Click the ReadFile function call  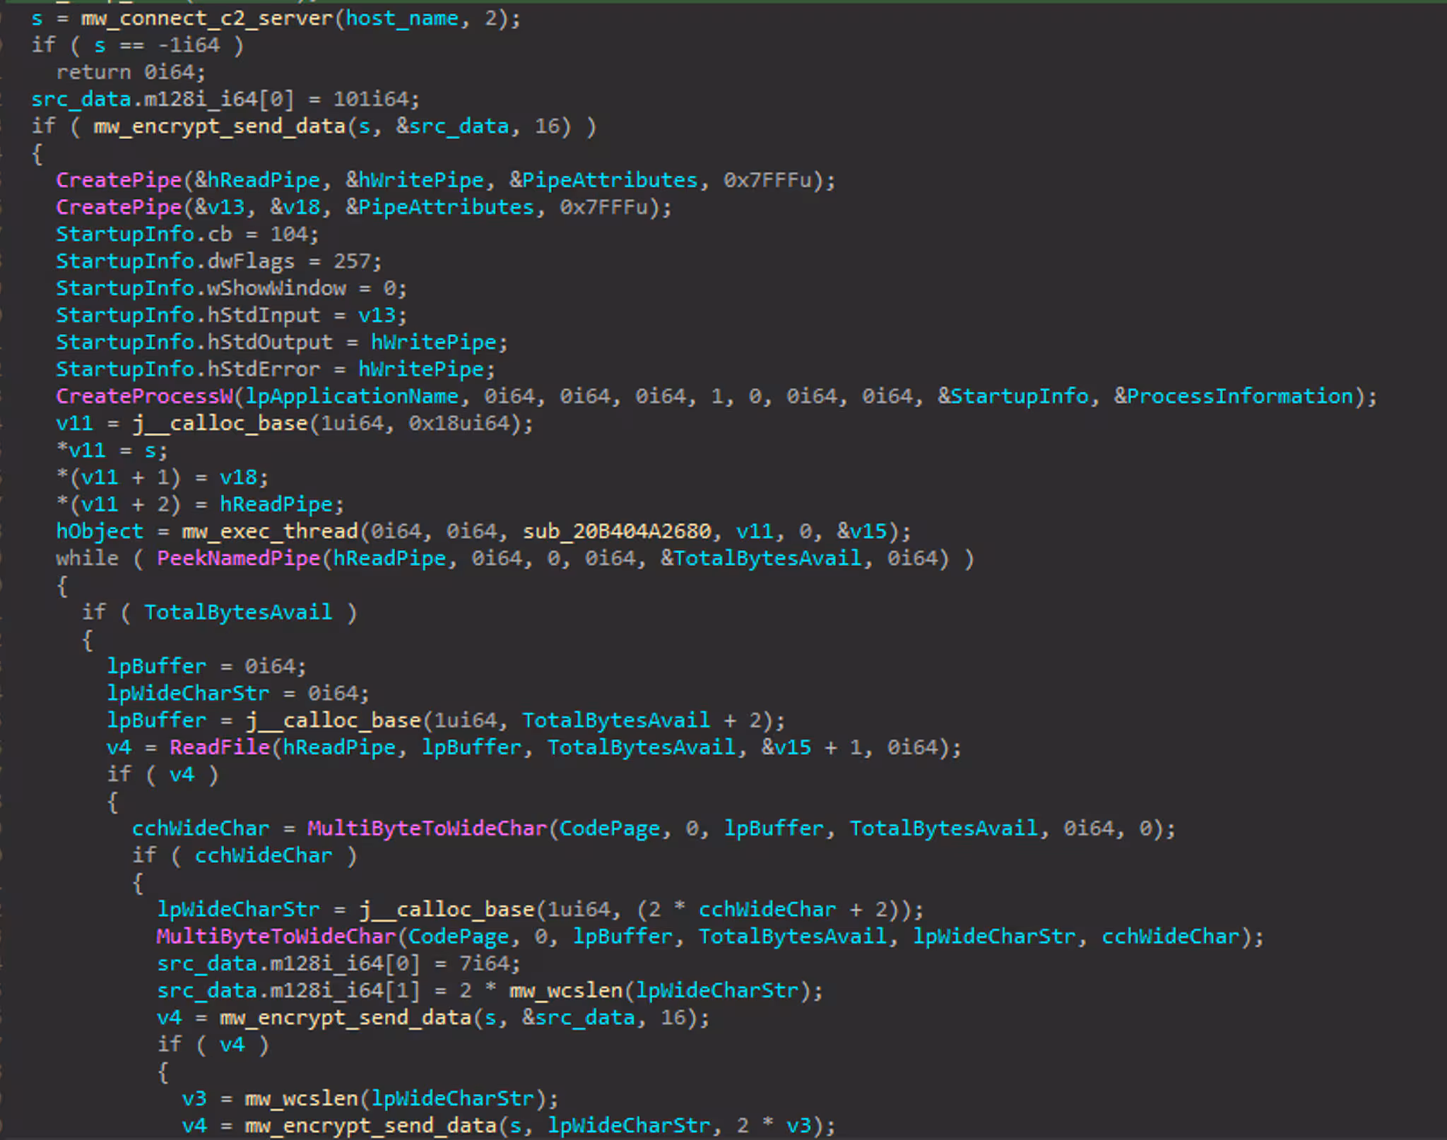pyautogui.click(x=220, y=747)
